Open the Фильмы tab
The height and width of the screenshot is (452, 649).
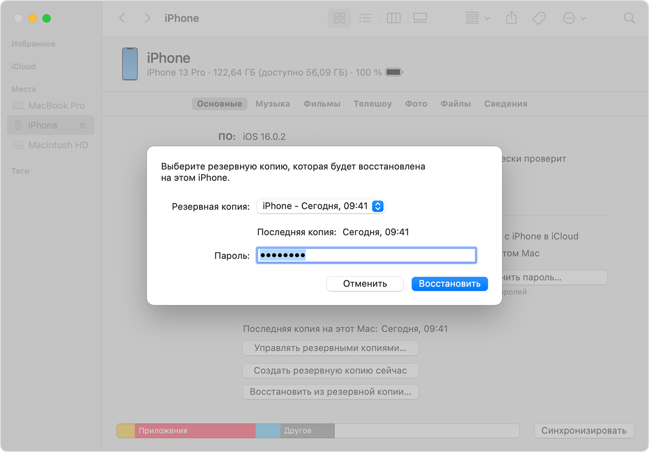pyautogui.click(x=322, y=104)
